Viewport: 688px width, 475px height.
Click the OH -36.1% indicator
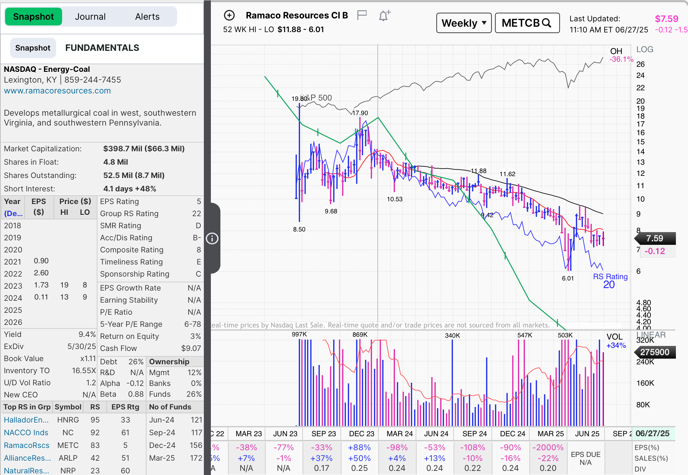(x=621, y=55)
